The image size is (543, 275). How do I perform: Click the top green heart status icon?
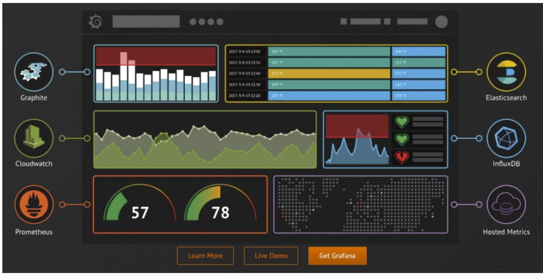(402, 122)
